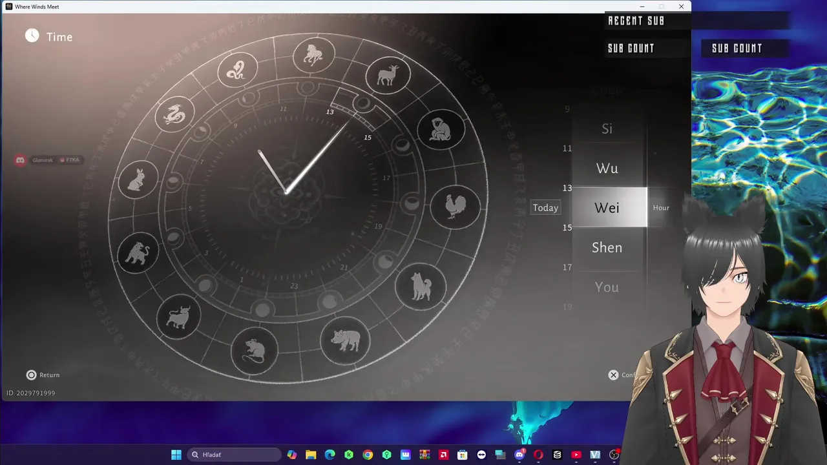This screenshot has height=465, width=827.
Task: Click the Return button
Action: pos(43,375)
